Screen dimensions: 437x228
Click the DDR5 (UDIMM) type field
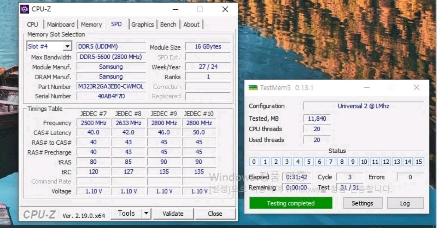pos(111,47)
